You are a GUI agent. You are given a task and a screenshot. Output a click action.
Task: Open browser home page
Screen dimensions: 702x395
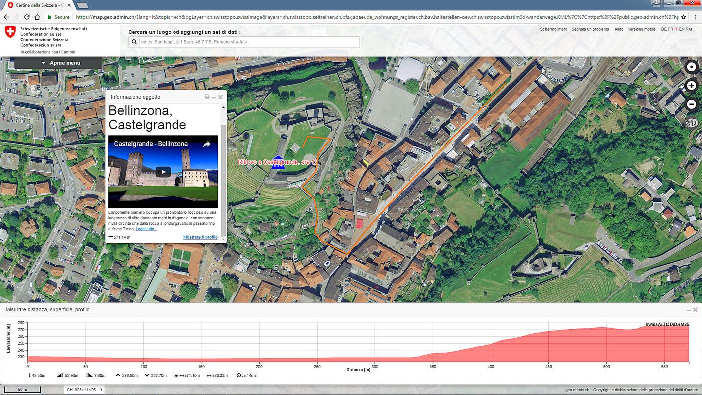tap(37, 17)
